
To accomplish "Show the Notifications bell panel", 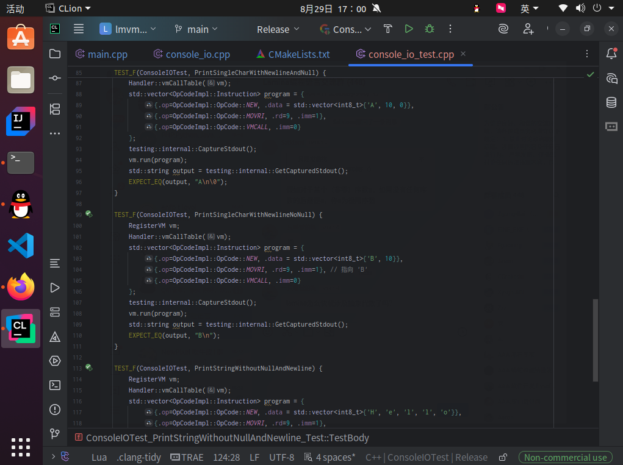I will (611, 54).
